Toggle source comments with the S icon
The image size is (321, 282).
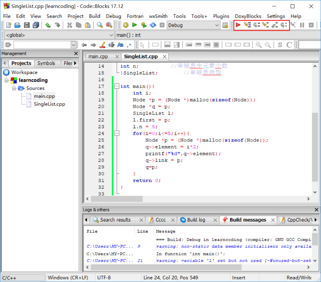coord(280,45)
